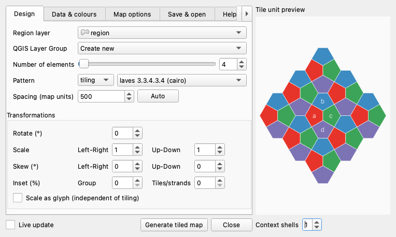This screenshot has width=396, height=237.
Task: Decrease Scale Up-Down with down arrow
Action: (x=220, y=153)
